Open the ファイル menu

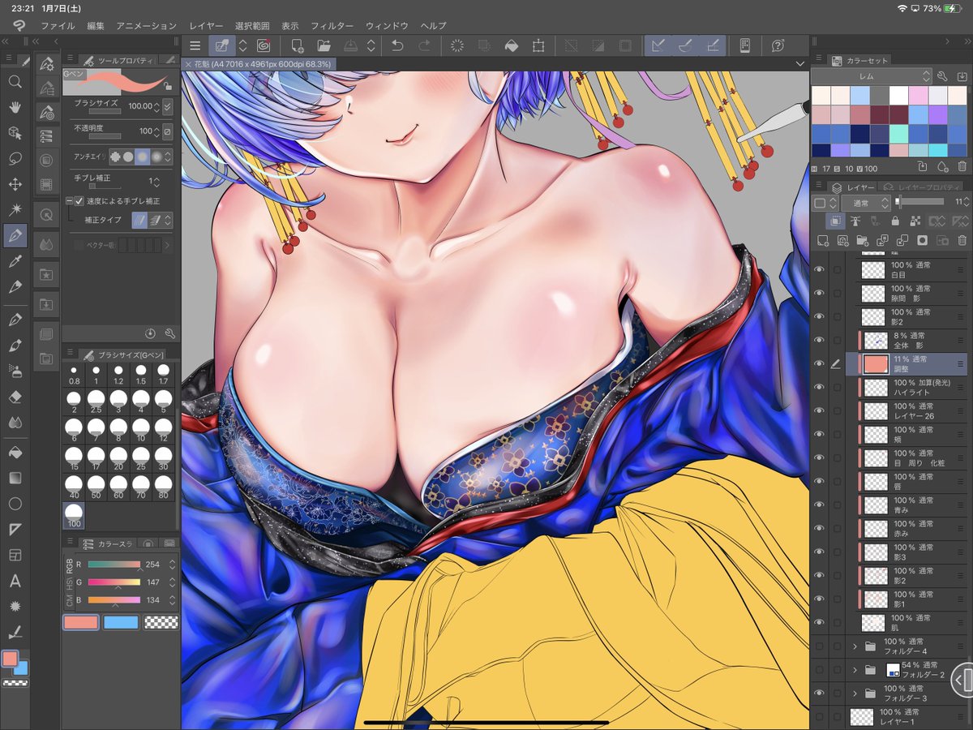tap(57, 26)
